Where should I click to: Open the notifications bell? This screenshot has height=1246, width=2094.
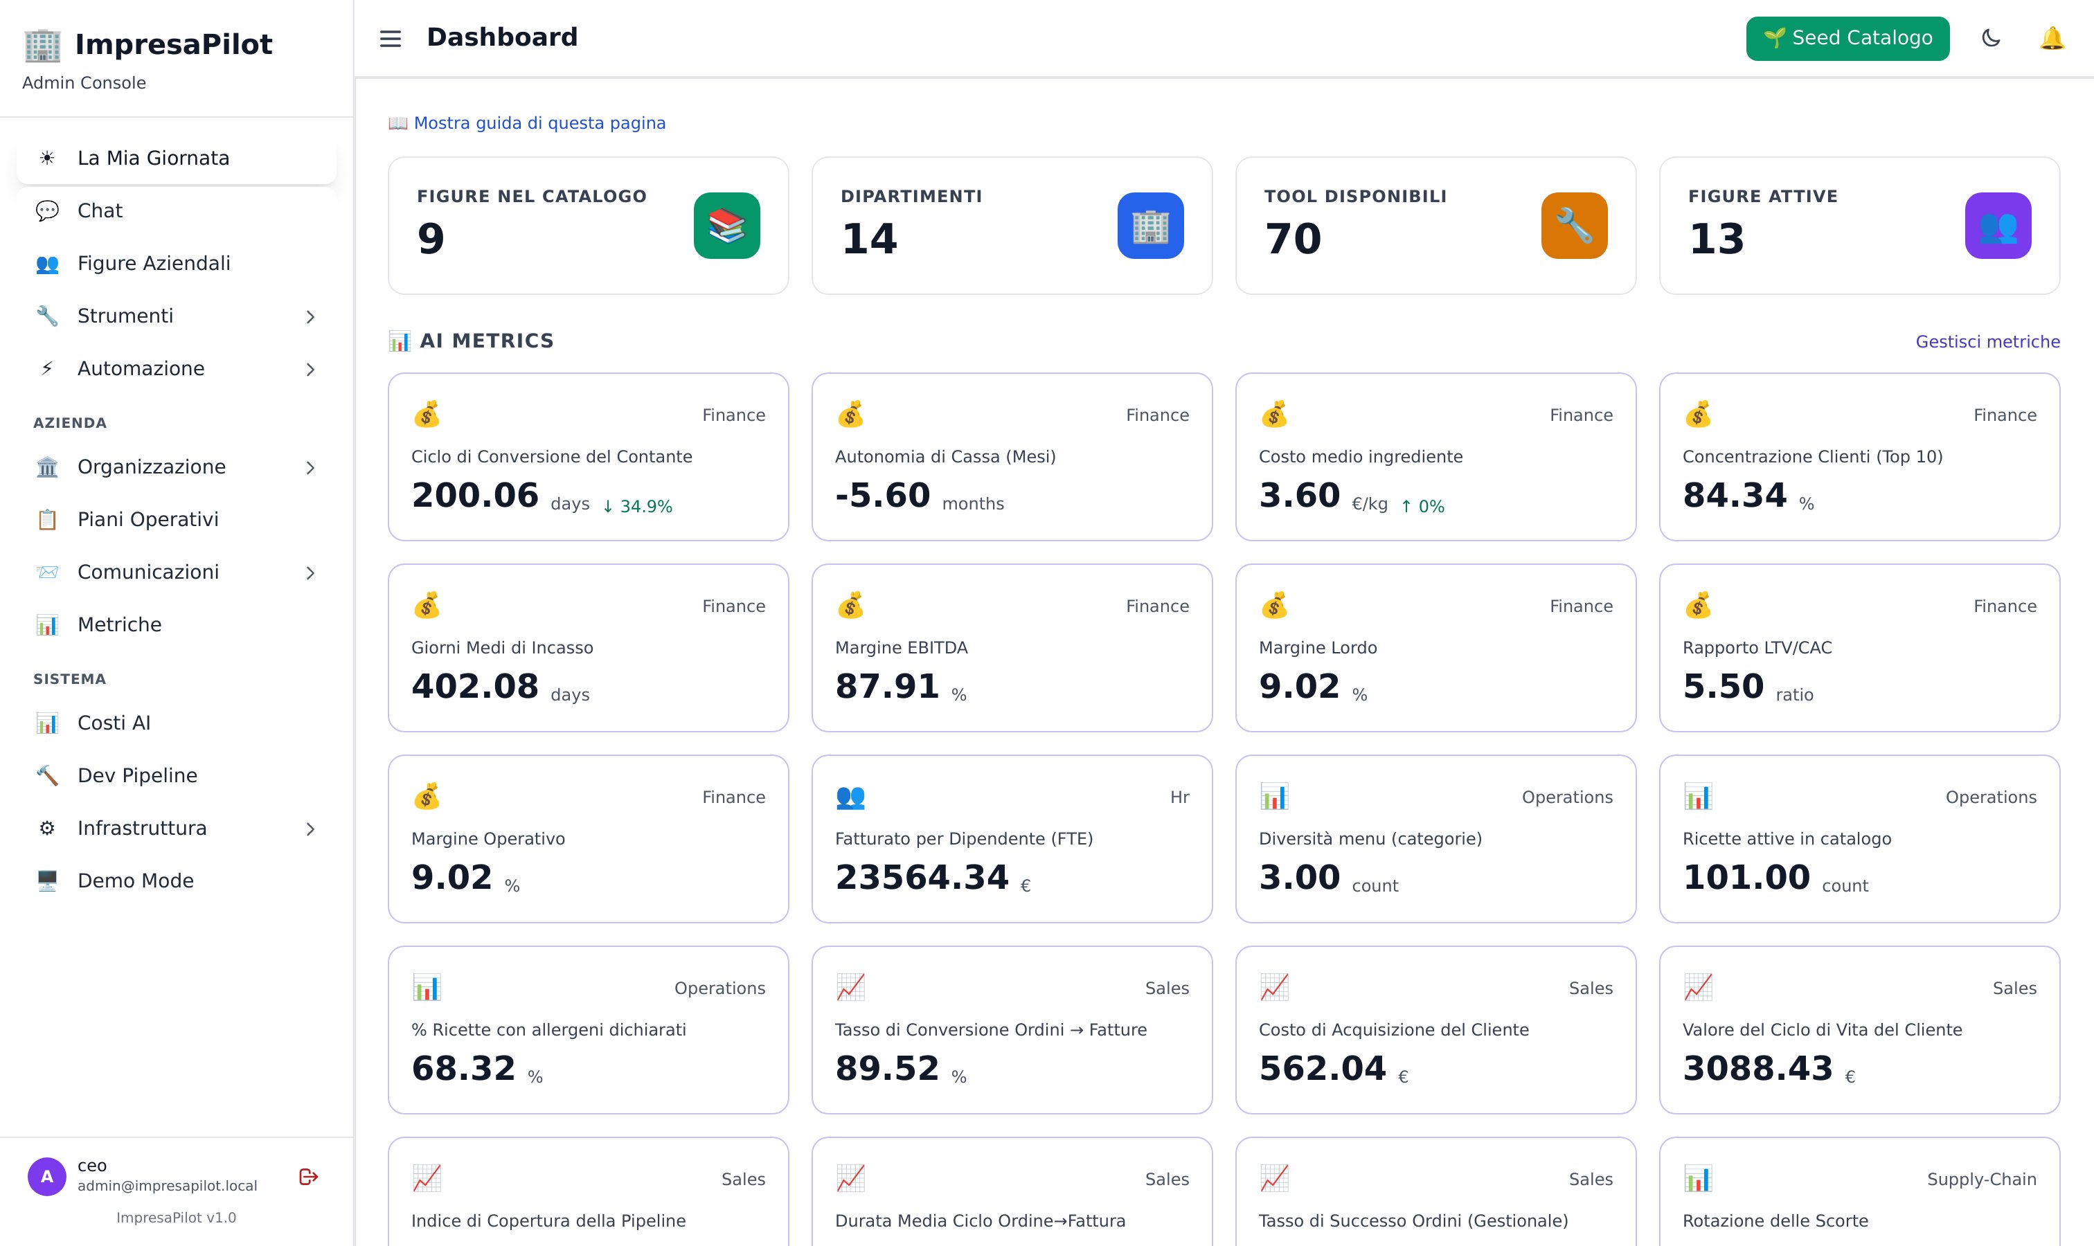[x=2052, y=38]
